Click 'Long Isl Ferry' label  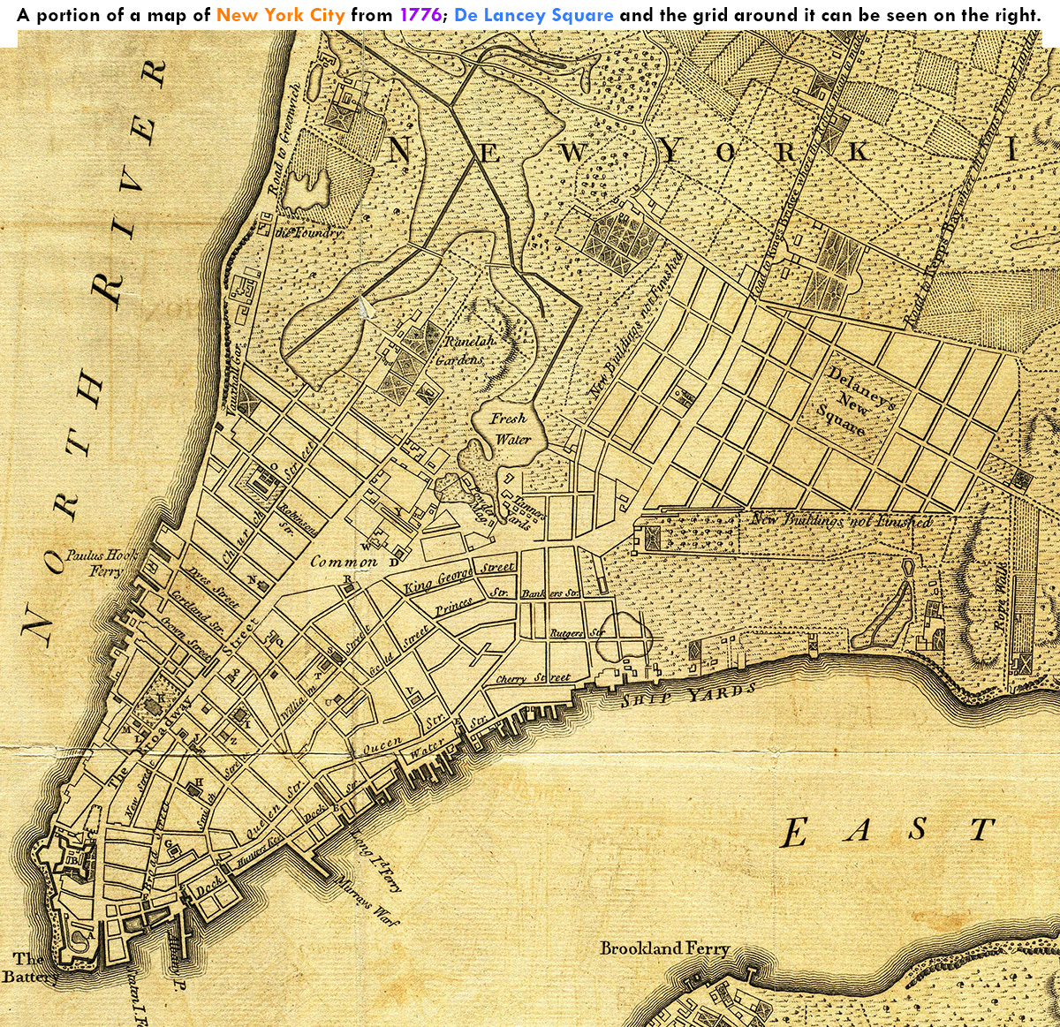pos(378,861)
